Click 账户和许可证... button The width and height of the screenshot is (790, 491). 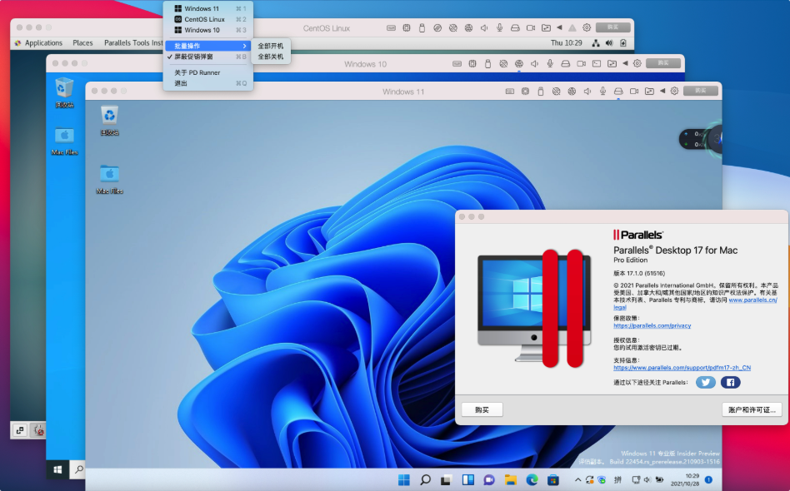(x=752, y=409)
